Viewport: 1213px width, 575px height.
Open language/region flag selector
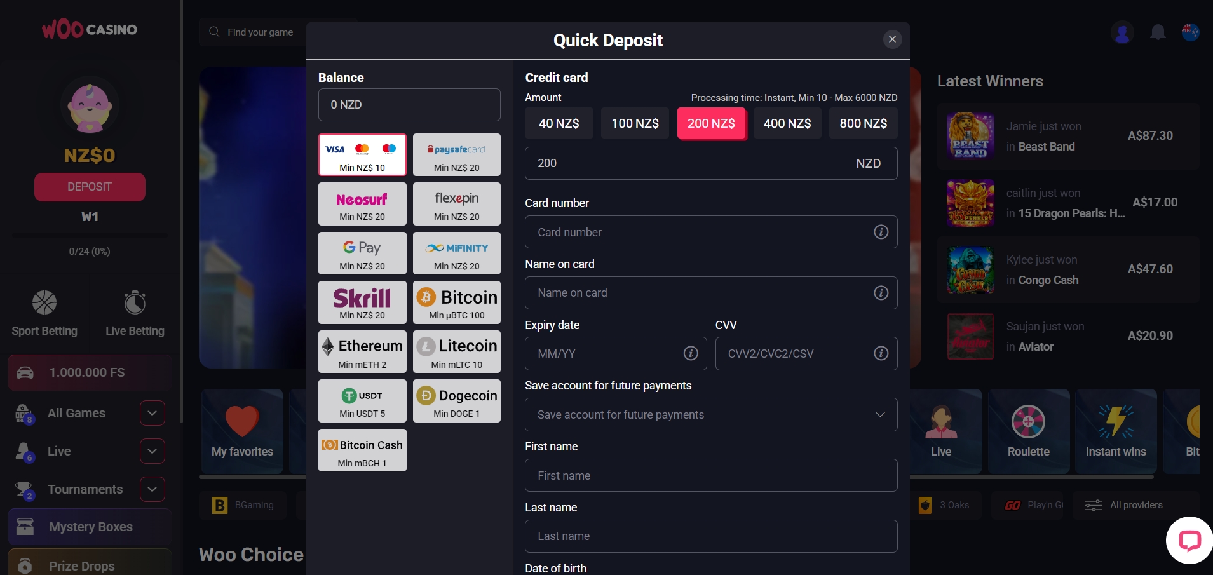1190,32
